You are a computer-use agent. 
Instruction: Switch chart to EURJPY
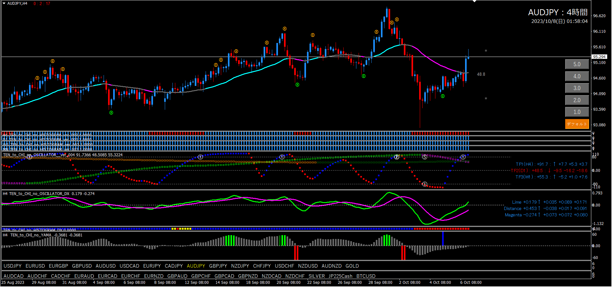coord(152,266)
